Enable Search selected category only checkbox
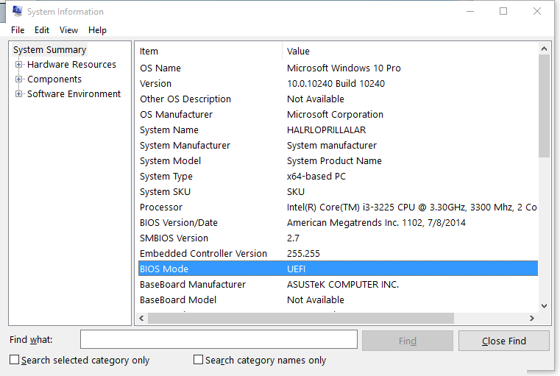This screenshot has height=376, width=560. tap(15, 360)
